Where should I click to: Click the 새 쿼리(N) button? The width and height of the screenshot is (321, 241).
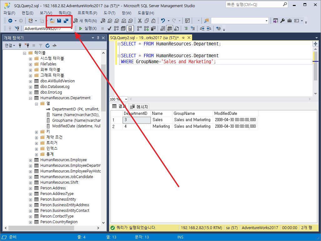click(85, 21)
